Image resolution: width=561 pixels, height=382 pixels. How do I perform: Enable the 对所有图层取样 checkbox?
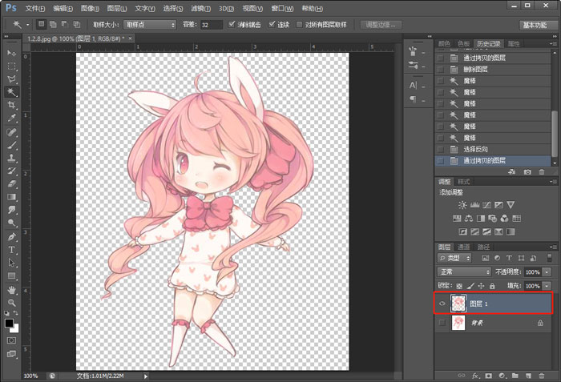[x=300, y=25]
